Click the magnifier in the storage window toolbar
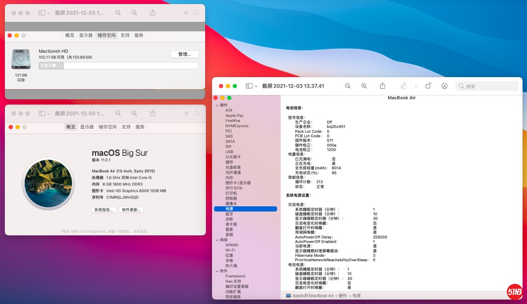 [196, 13]
